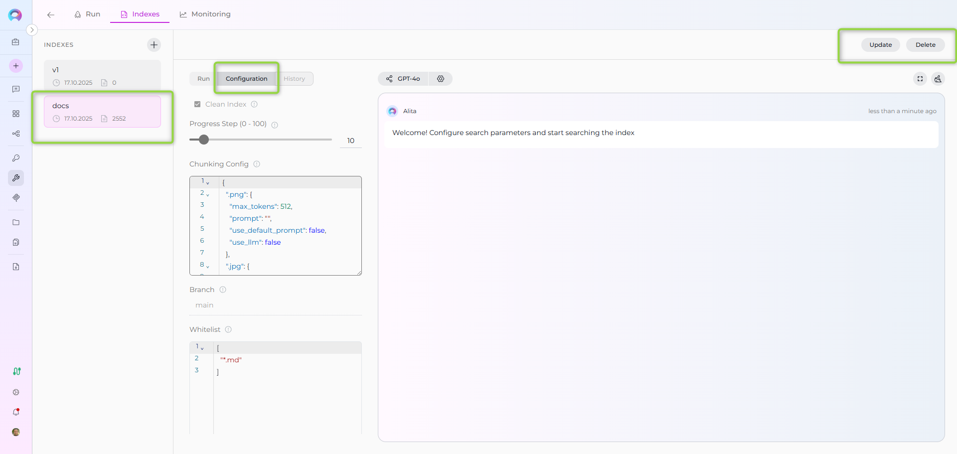Collapse line 1 fold arrow in Whitelist editor

(x=202, y=348)
